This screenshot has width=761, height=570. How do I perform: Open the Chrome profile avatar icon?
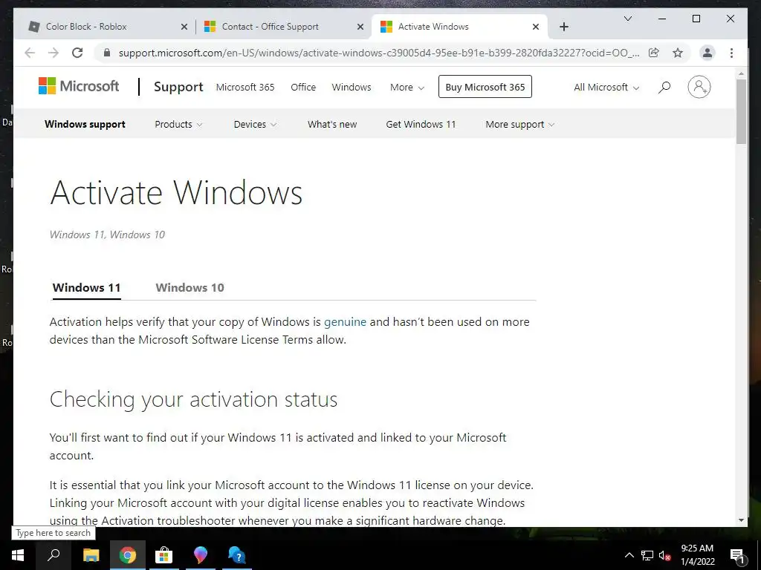(707, 53)
